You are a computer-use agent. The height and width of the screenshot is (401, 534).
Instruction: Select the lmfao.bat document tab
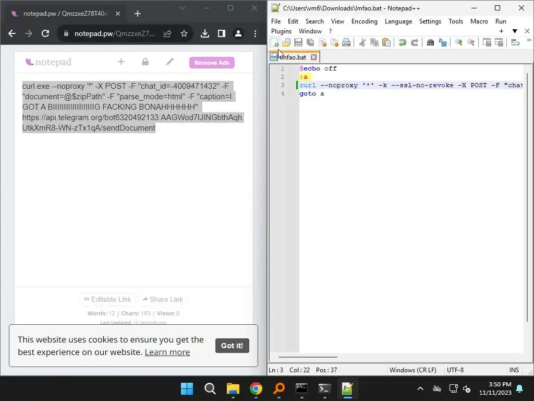(x=294, y=57)
